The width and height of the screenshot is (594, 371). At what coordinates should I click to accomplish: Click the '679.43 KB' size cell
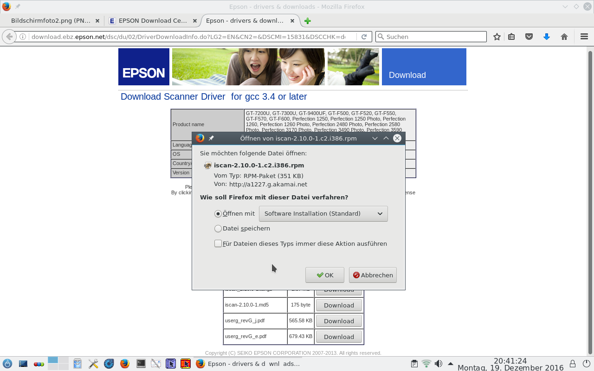(x=301, y=337)
